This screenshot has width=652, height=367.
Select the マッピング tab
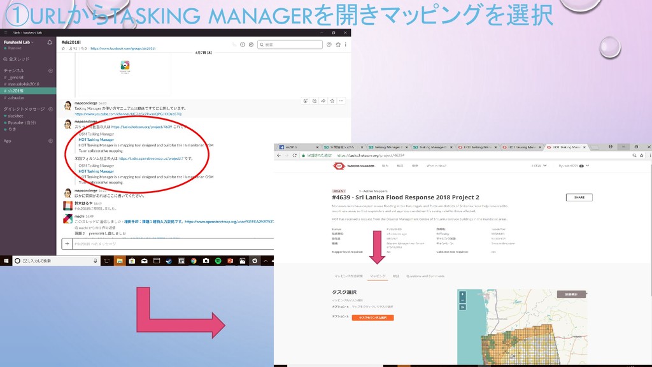click(378, 277)
